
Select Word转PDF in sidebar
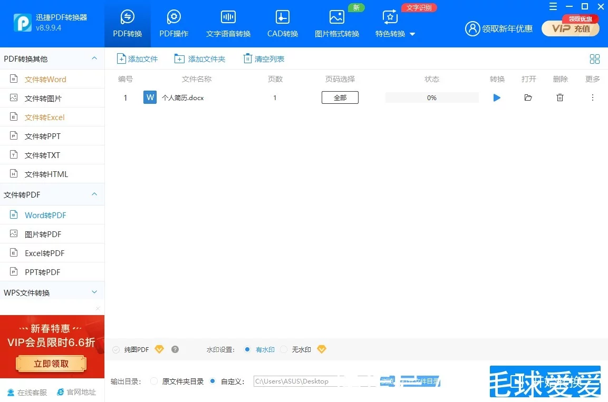click(52, 215)
